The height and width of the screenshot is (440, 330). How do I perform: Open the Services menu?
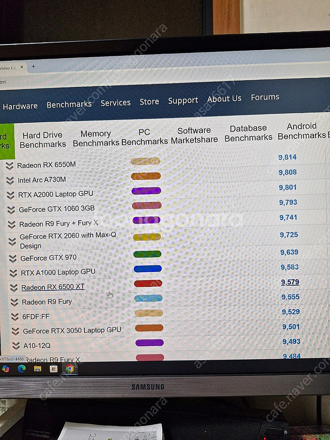115,103
